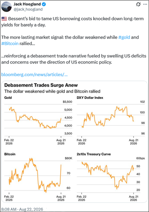Click the Feb. 22 2026 marker on Bitcoin chart
The width and height of the screenshot is (149, 212).
[x=9, y=198]
